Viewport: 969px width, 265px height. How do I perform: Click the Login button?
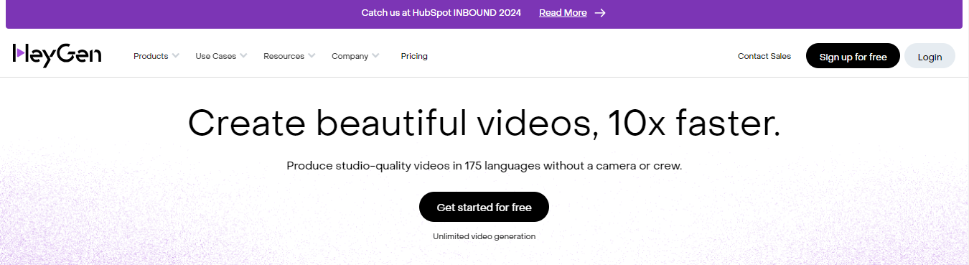930,56
